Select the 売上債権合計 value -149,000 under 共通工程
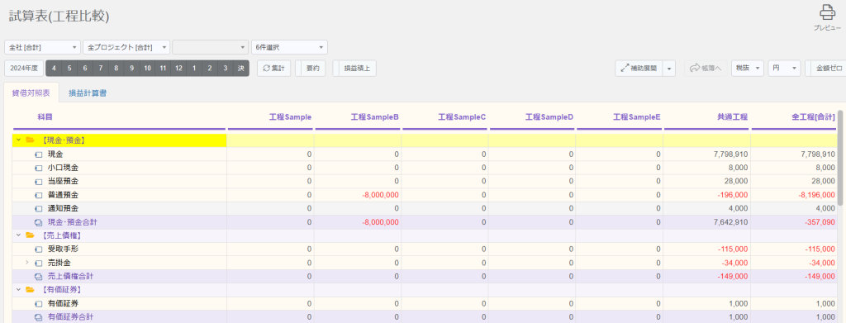Viewport: 846px width, 323px height. click(x=734, y=277)
